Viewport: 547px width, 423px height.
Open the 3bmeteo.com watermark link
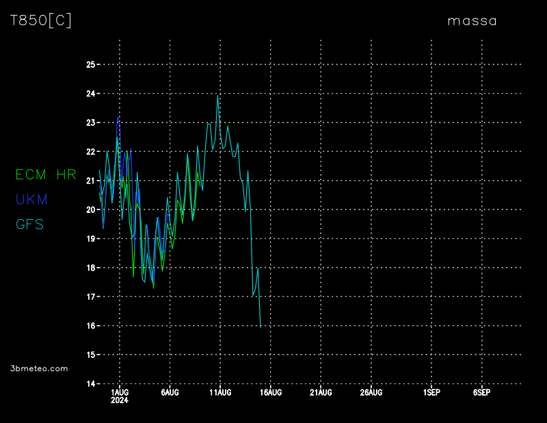[40, 368]
